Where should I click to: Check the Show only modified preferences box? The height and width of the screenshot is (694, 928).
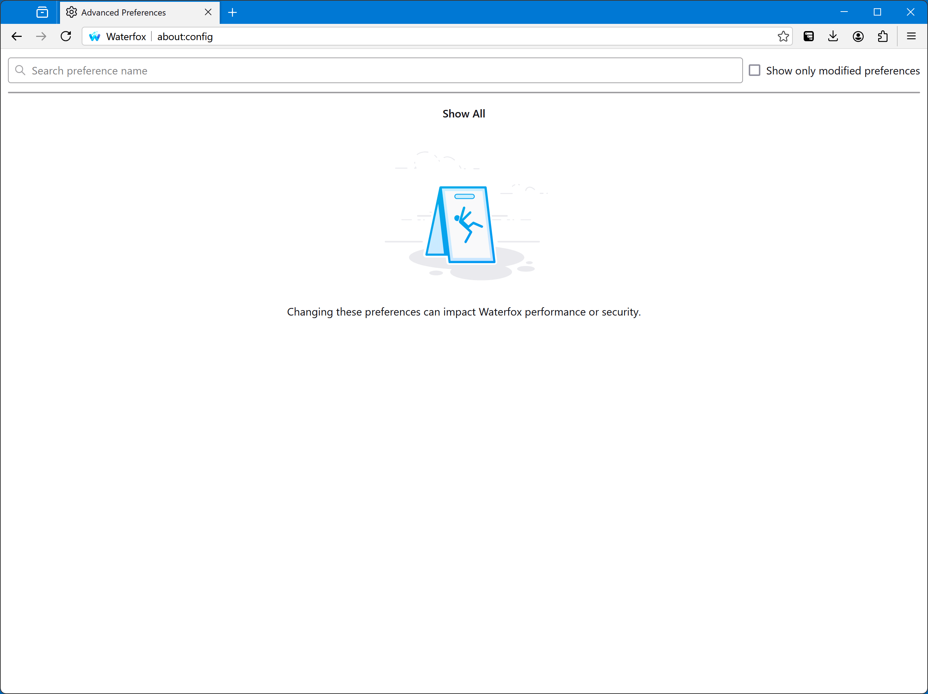(755, 70)
